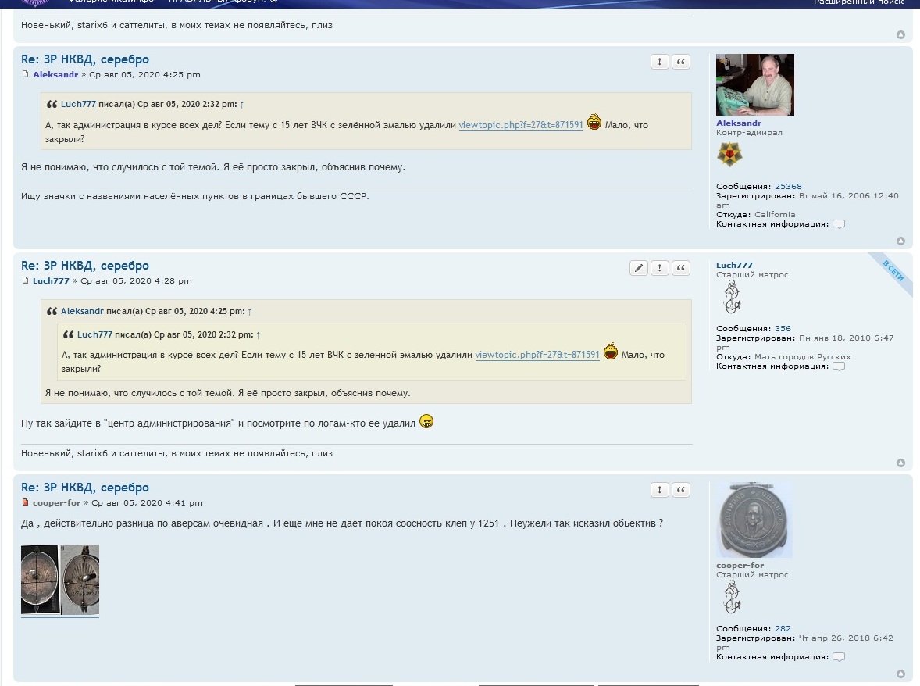Open viewtopic.php link in Aleksandr's quoted text
Image resolution: width=920 pixels, height=686 pixels.
[521, 125]
